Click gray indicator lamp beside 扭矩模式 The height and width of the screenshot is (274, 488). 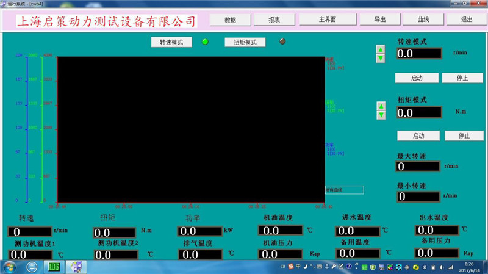point(282,41)
